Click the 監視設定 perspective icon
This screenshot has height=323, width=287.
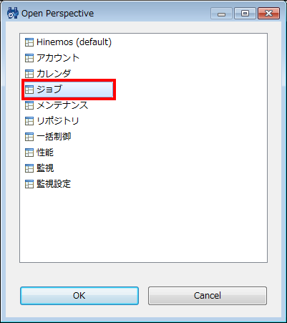[x=29, y=184]
